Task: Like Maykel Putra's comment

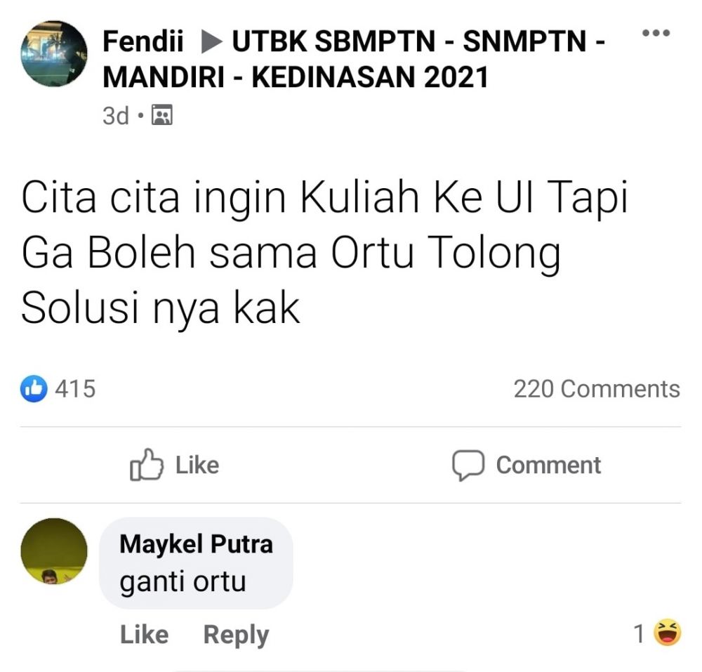Action: [144, 634]
